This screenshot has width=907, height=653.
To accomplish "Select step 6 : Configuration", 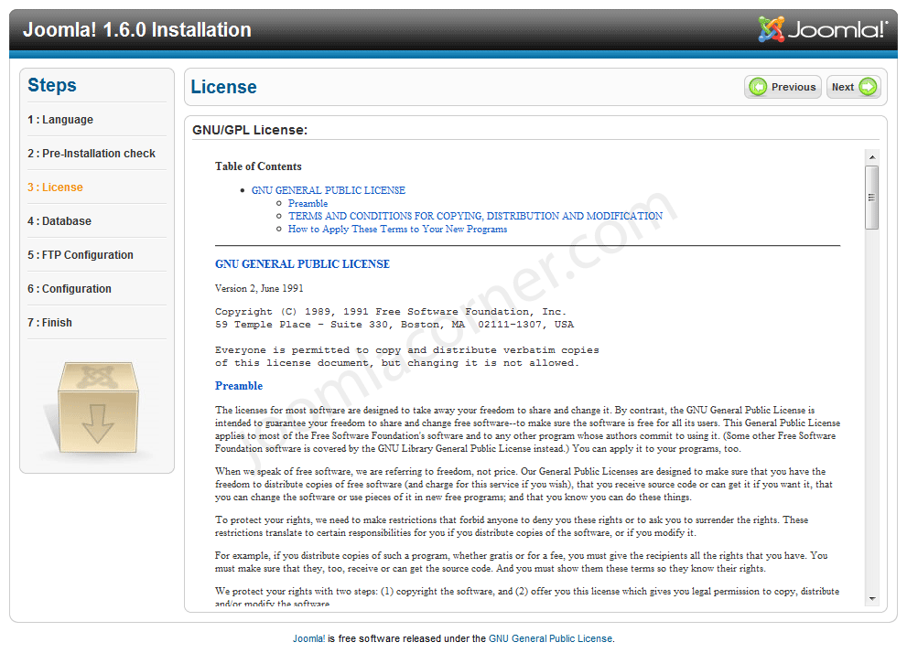I will 70,289.
